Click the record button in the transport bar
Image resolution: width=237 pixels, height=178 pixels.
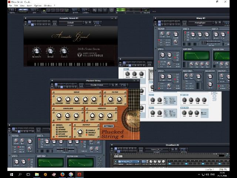[x=62, y=10]
